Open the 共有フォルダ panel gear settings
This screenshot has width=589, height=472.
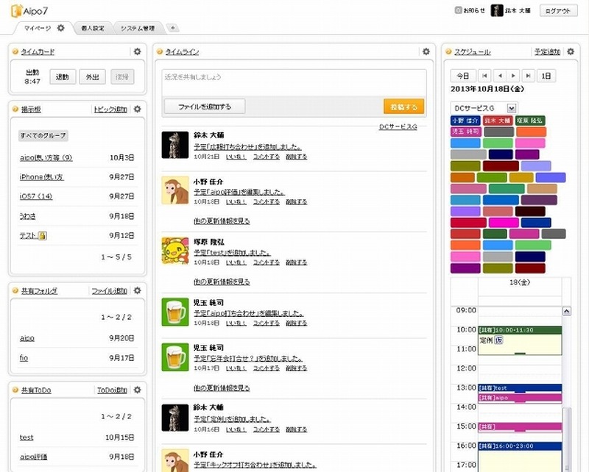(x=137, y=290)
